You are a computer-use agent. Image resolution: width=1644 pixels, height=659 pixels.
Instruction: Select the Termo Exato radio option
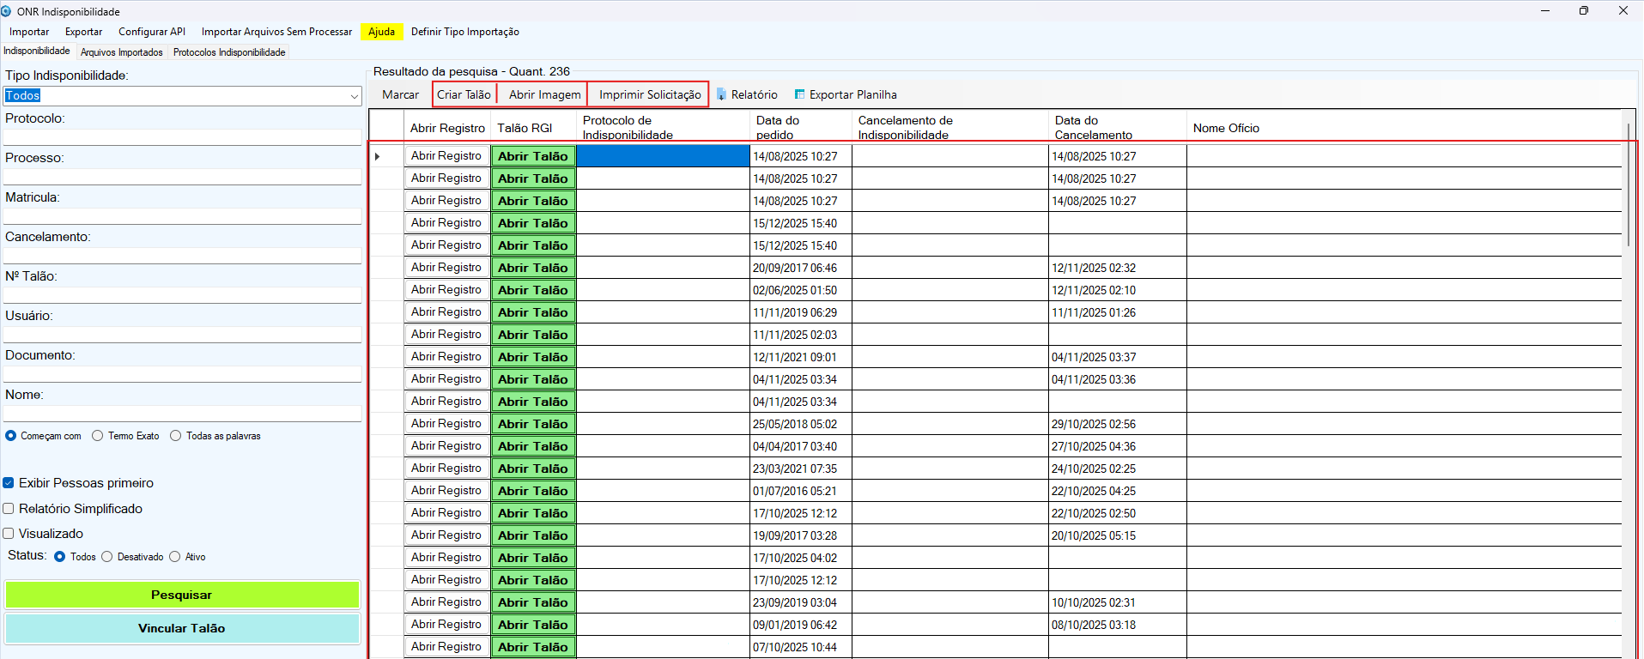click(x=98, y=436)
